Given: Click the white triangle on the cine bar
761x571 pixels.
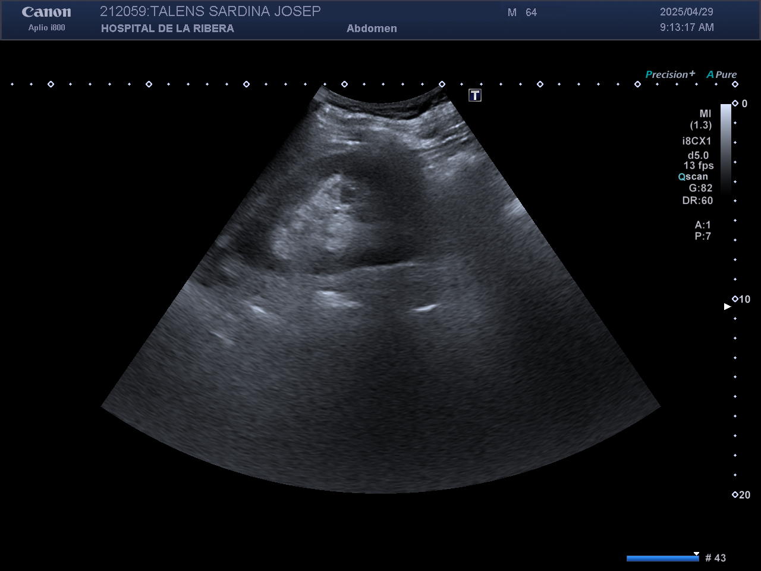Looking at the screenshot, I should (696, 554).
